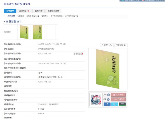The height and width of the screenshot is (119, 165).
Task: Click the 등록 legal status value
Action: [x=40, y=73]
